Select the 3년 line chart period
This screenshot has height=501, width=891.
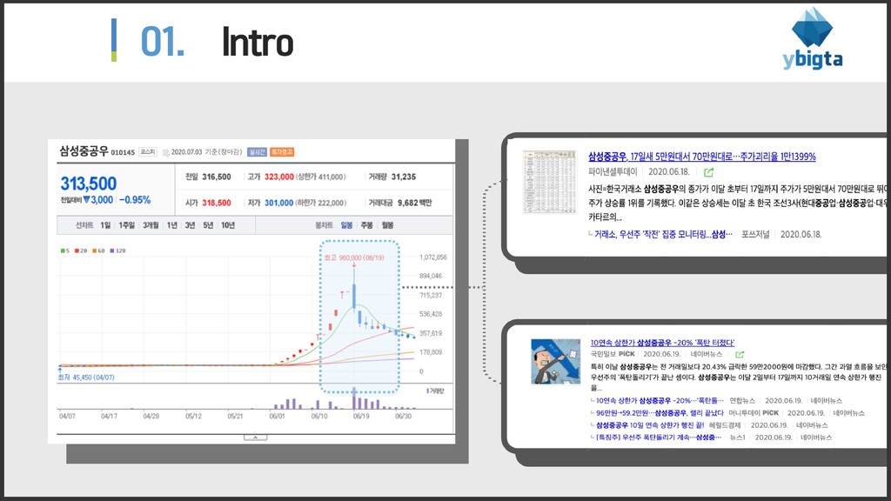pos(190,225)
